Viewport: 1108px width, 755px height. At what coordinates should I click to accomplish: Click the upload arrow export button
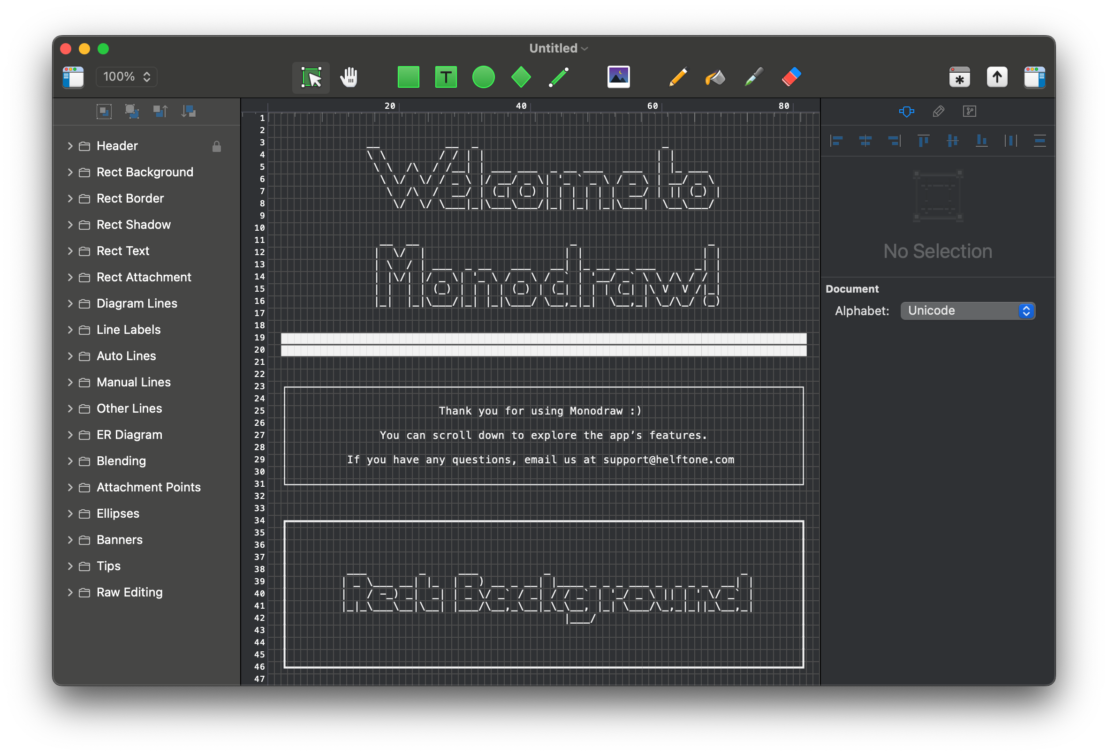997,77
